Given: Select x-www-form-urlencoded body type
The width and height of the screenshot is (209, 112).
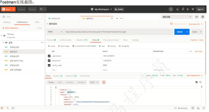Looking at the screenshot, I should [x=73, y=46].
